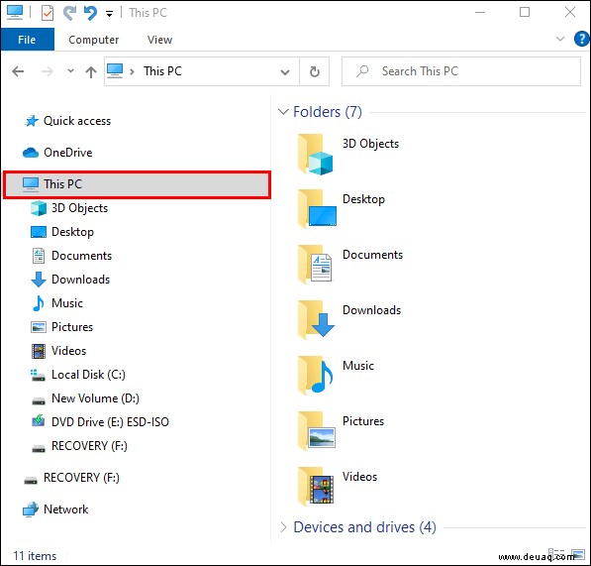The width and height of the screenshot is (591, 566).
Task: Select the Music folder icon in content pane
Action: tap(315, 376)
